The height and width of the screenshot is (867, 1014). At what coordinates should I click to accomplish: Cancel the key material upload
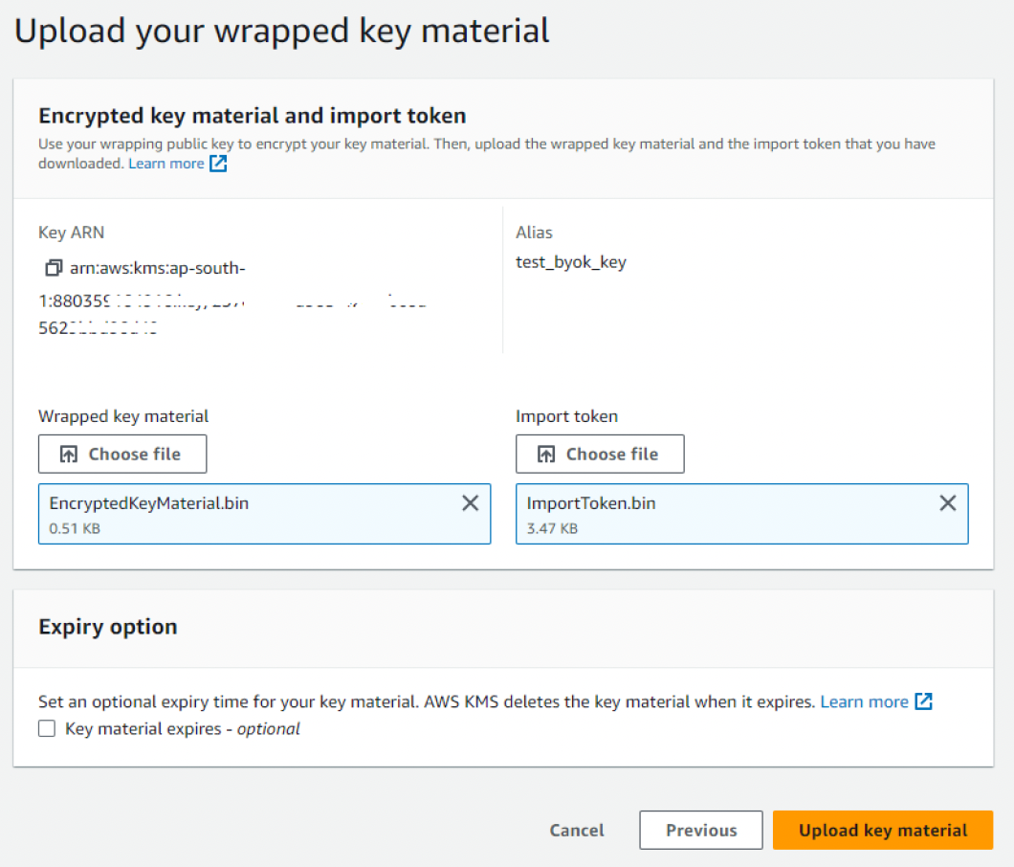576,830
